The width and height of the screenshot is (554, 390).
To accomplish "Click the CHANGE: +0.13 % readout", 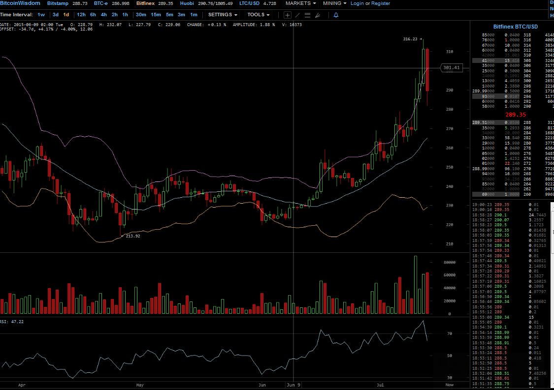I will (206, 25).
